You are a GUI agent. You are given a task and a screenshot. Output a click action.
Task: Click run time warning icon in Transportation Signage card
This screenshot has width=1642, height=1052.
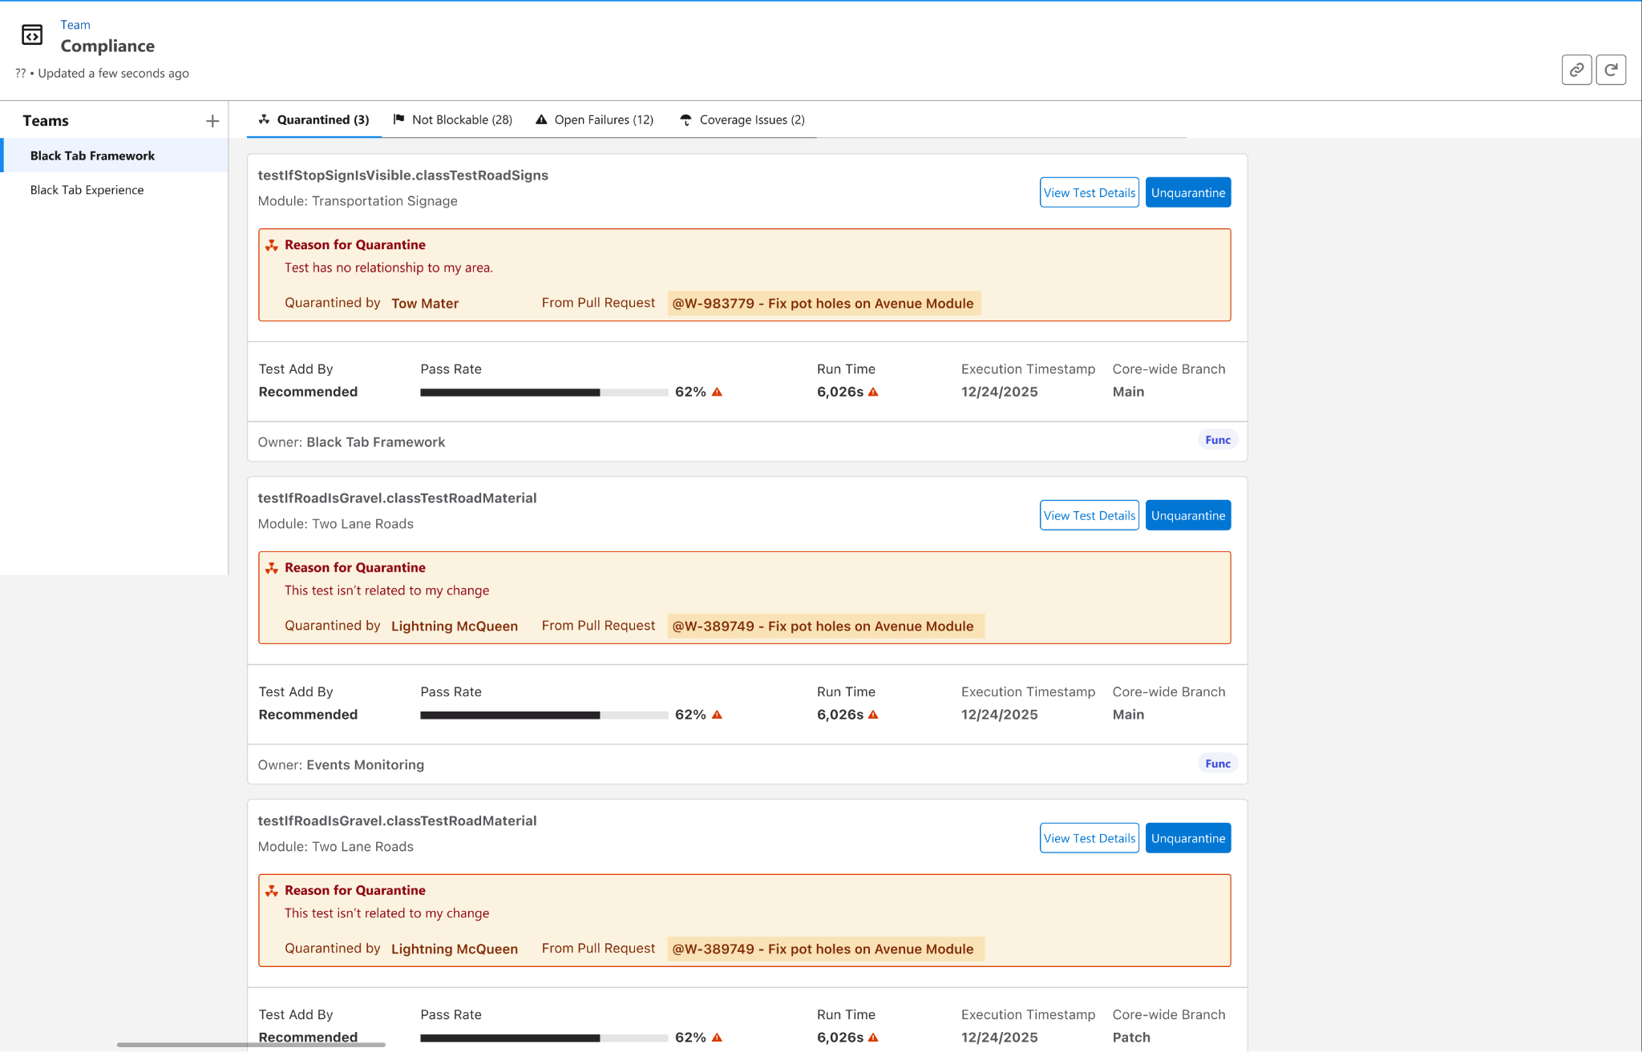[x=873, y=392]
